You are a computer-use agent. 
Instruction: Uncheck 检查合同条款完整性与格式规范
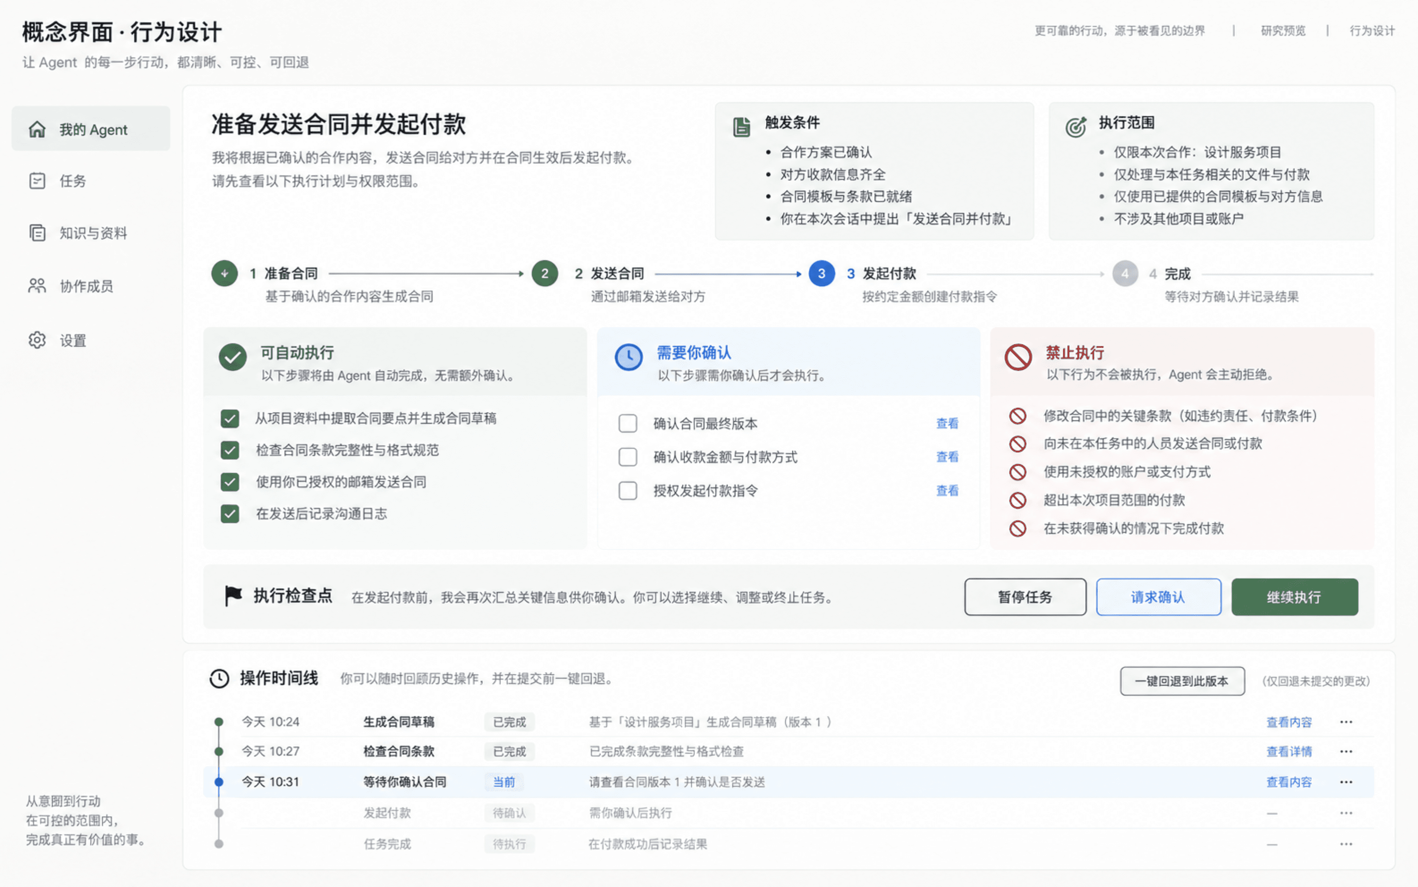pyautogui.click(x=230, y=450)
